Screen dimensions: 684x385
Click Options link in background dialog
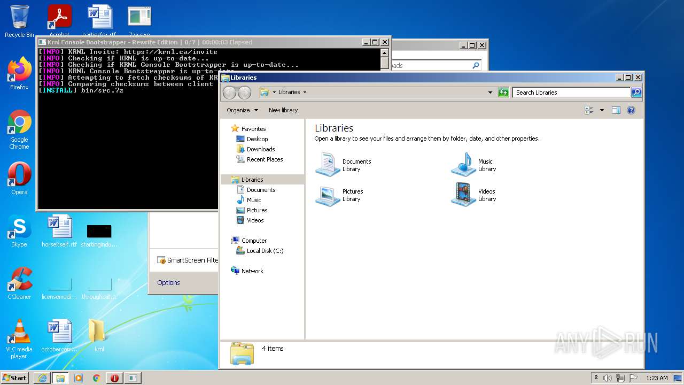coord(168,283)
